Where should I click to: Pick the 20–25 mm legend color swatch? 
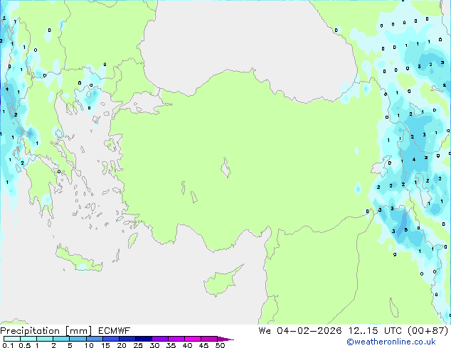pyautogui.click(x=127, y=339)
